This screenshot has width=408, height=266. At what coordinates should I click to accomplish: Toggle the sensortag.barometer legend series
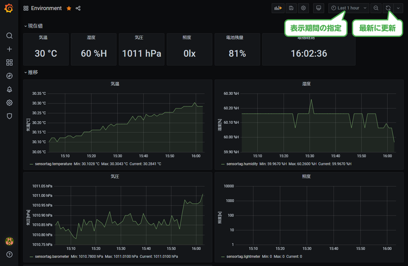[x=52, y=256]
